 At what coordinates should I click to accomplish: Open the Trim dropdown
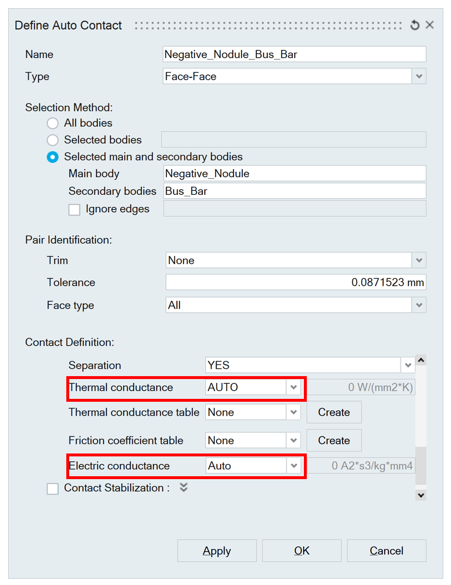point(419,261)
